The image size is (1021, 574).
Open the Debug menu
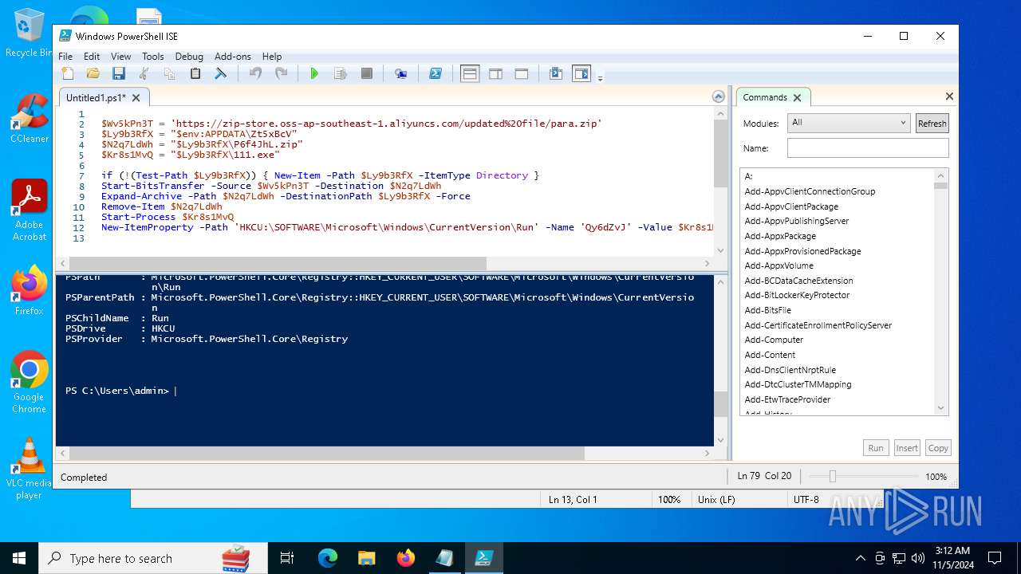pos(189,56)
